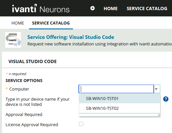Image resolution: width=172 pixels, height=133 pixels.
Task: Click the Computer field label
Action: [19, 89]
